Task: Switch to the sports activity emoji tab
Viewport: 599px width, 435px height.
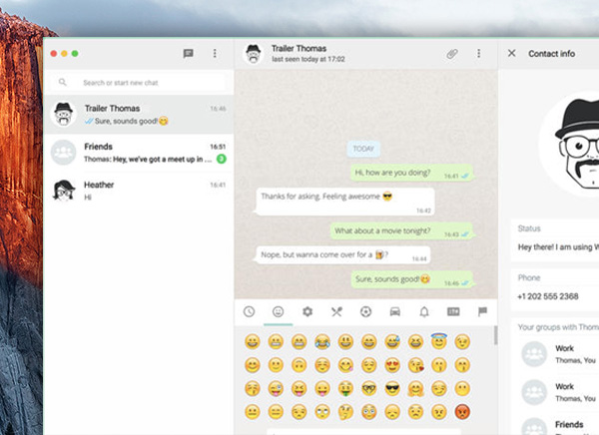Action: click(x=365, y=312)
